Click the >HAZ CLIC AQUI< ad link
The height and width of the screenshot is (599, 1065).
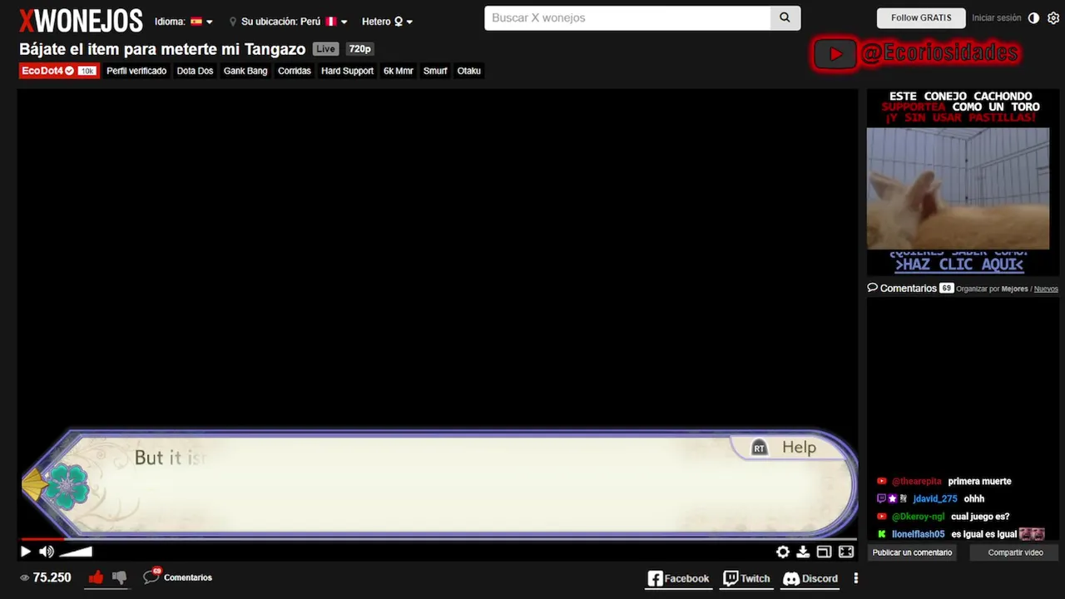click(959, 265)
